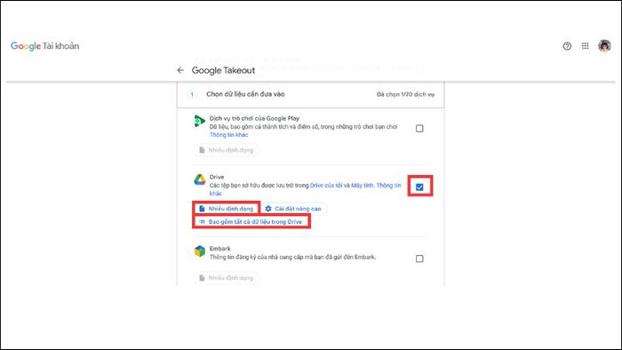
Task: Open the Google apps grid
Action: tap(585, 46)
